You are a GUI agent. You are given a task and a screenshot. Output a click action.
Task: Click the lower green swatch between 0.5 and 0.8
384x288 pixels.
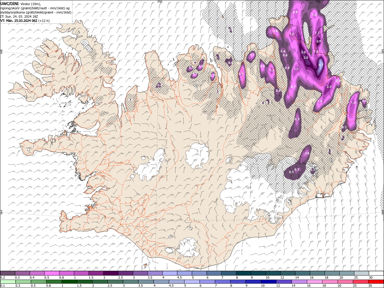click(38, 281)
